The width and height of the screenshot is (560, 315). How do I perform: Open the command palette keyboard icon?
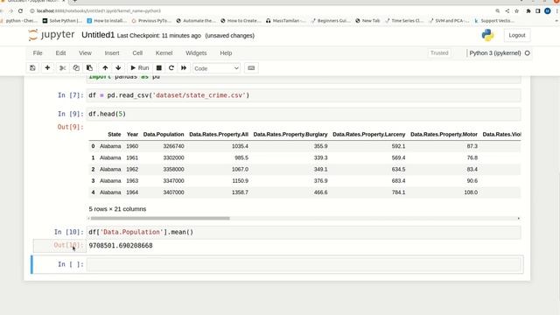pos(251,68)
